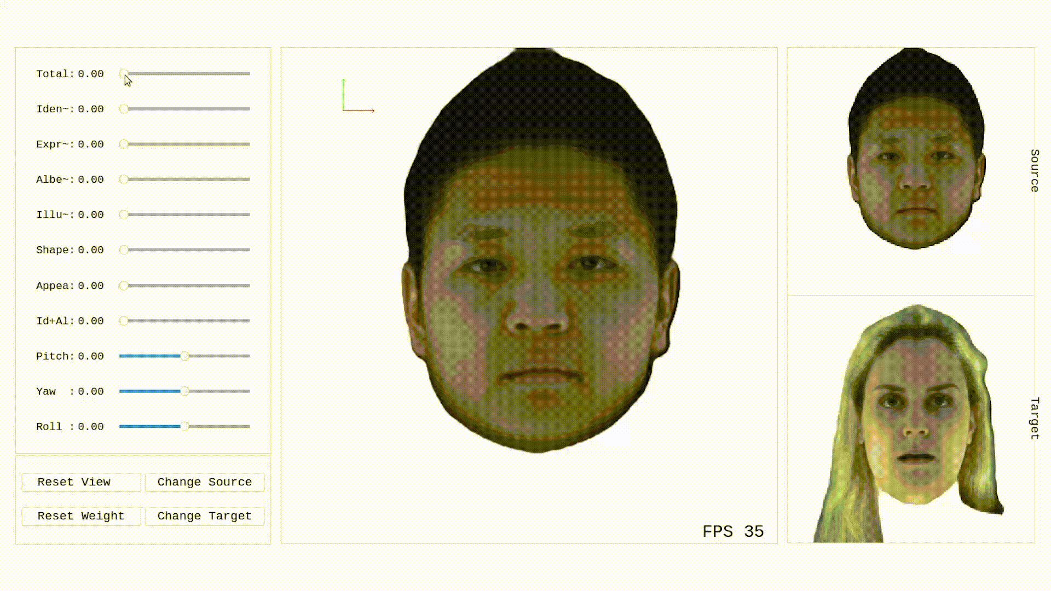Click the Appea slider handle
This screenshot has height=591, width=1051.
[124, 286]
